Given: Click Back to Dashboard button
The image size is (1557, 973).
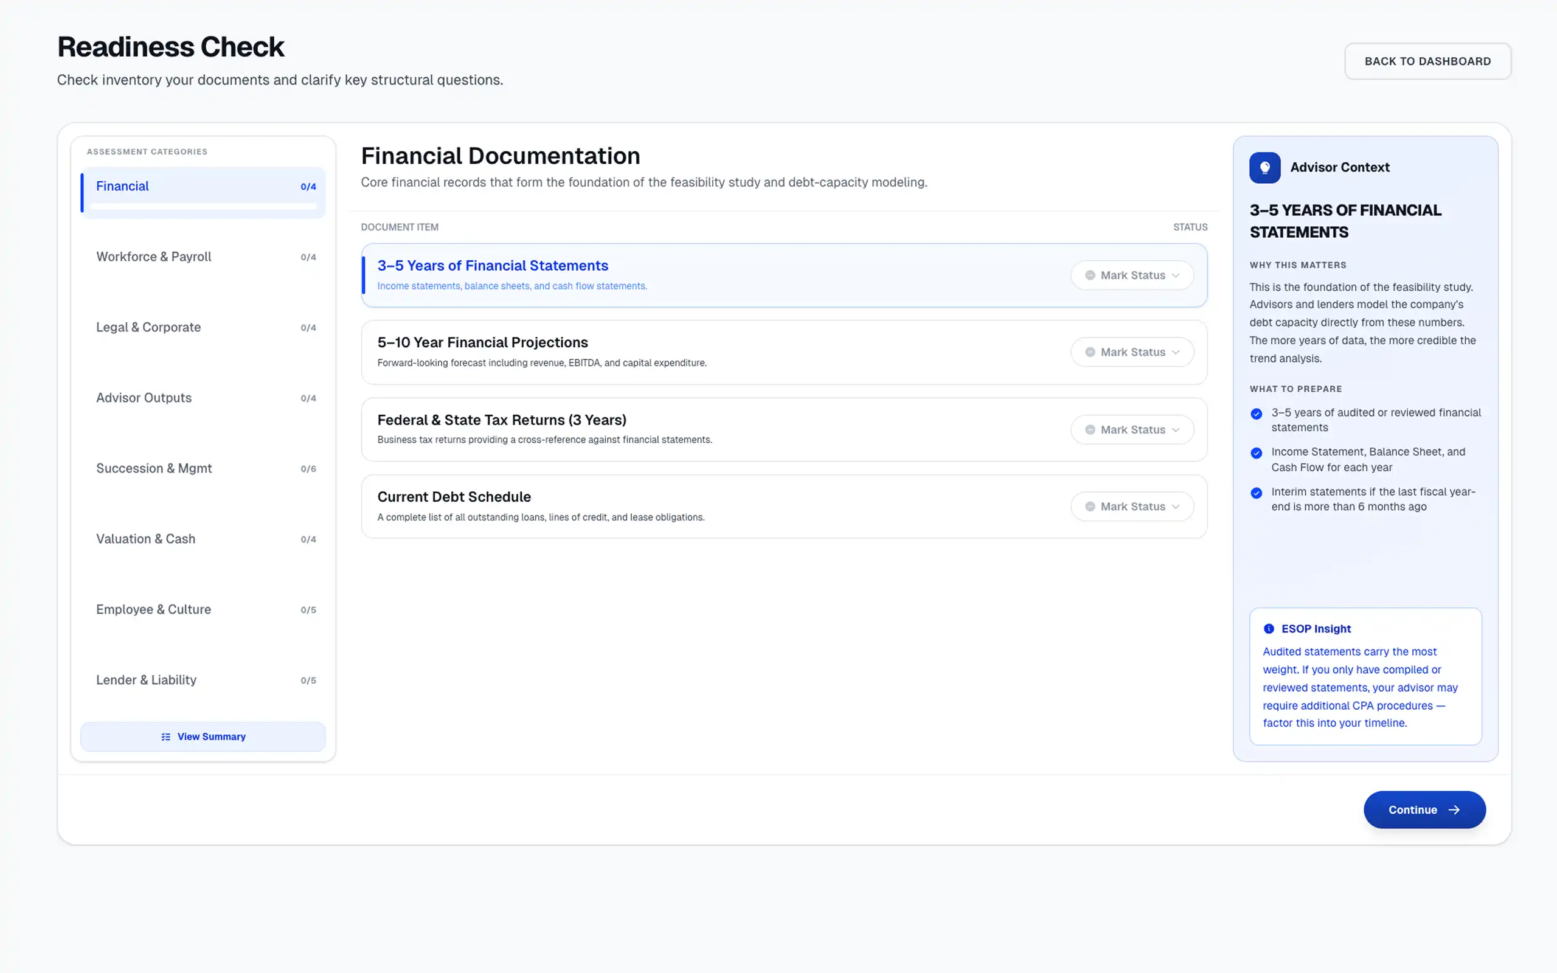Looking at the screenshot, I should tap(1427, 61).
